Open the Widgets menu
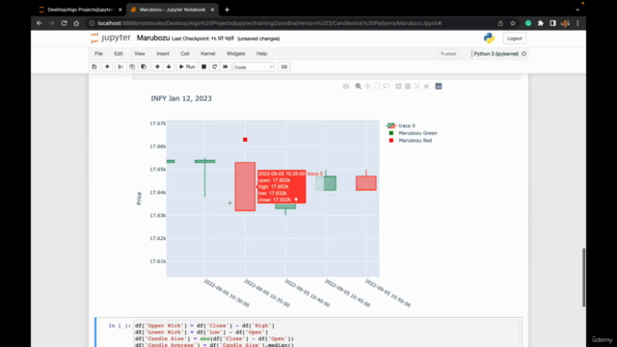 (x=235, y=54)
